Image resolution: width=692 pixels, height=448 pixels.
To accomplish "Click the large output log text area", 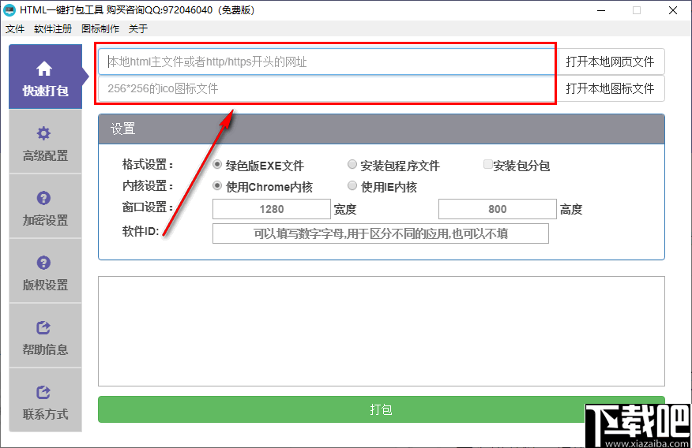I will (x=382, y=331).
